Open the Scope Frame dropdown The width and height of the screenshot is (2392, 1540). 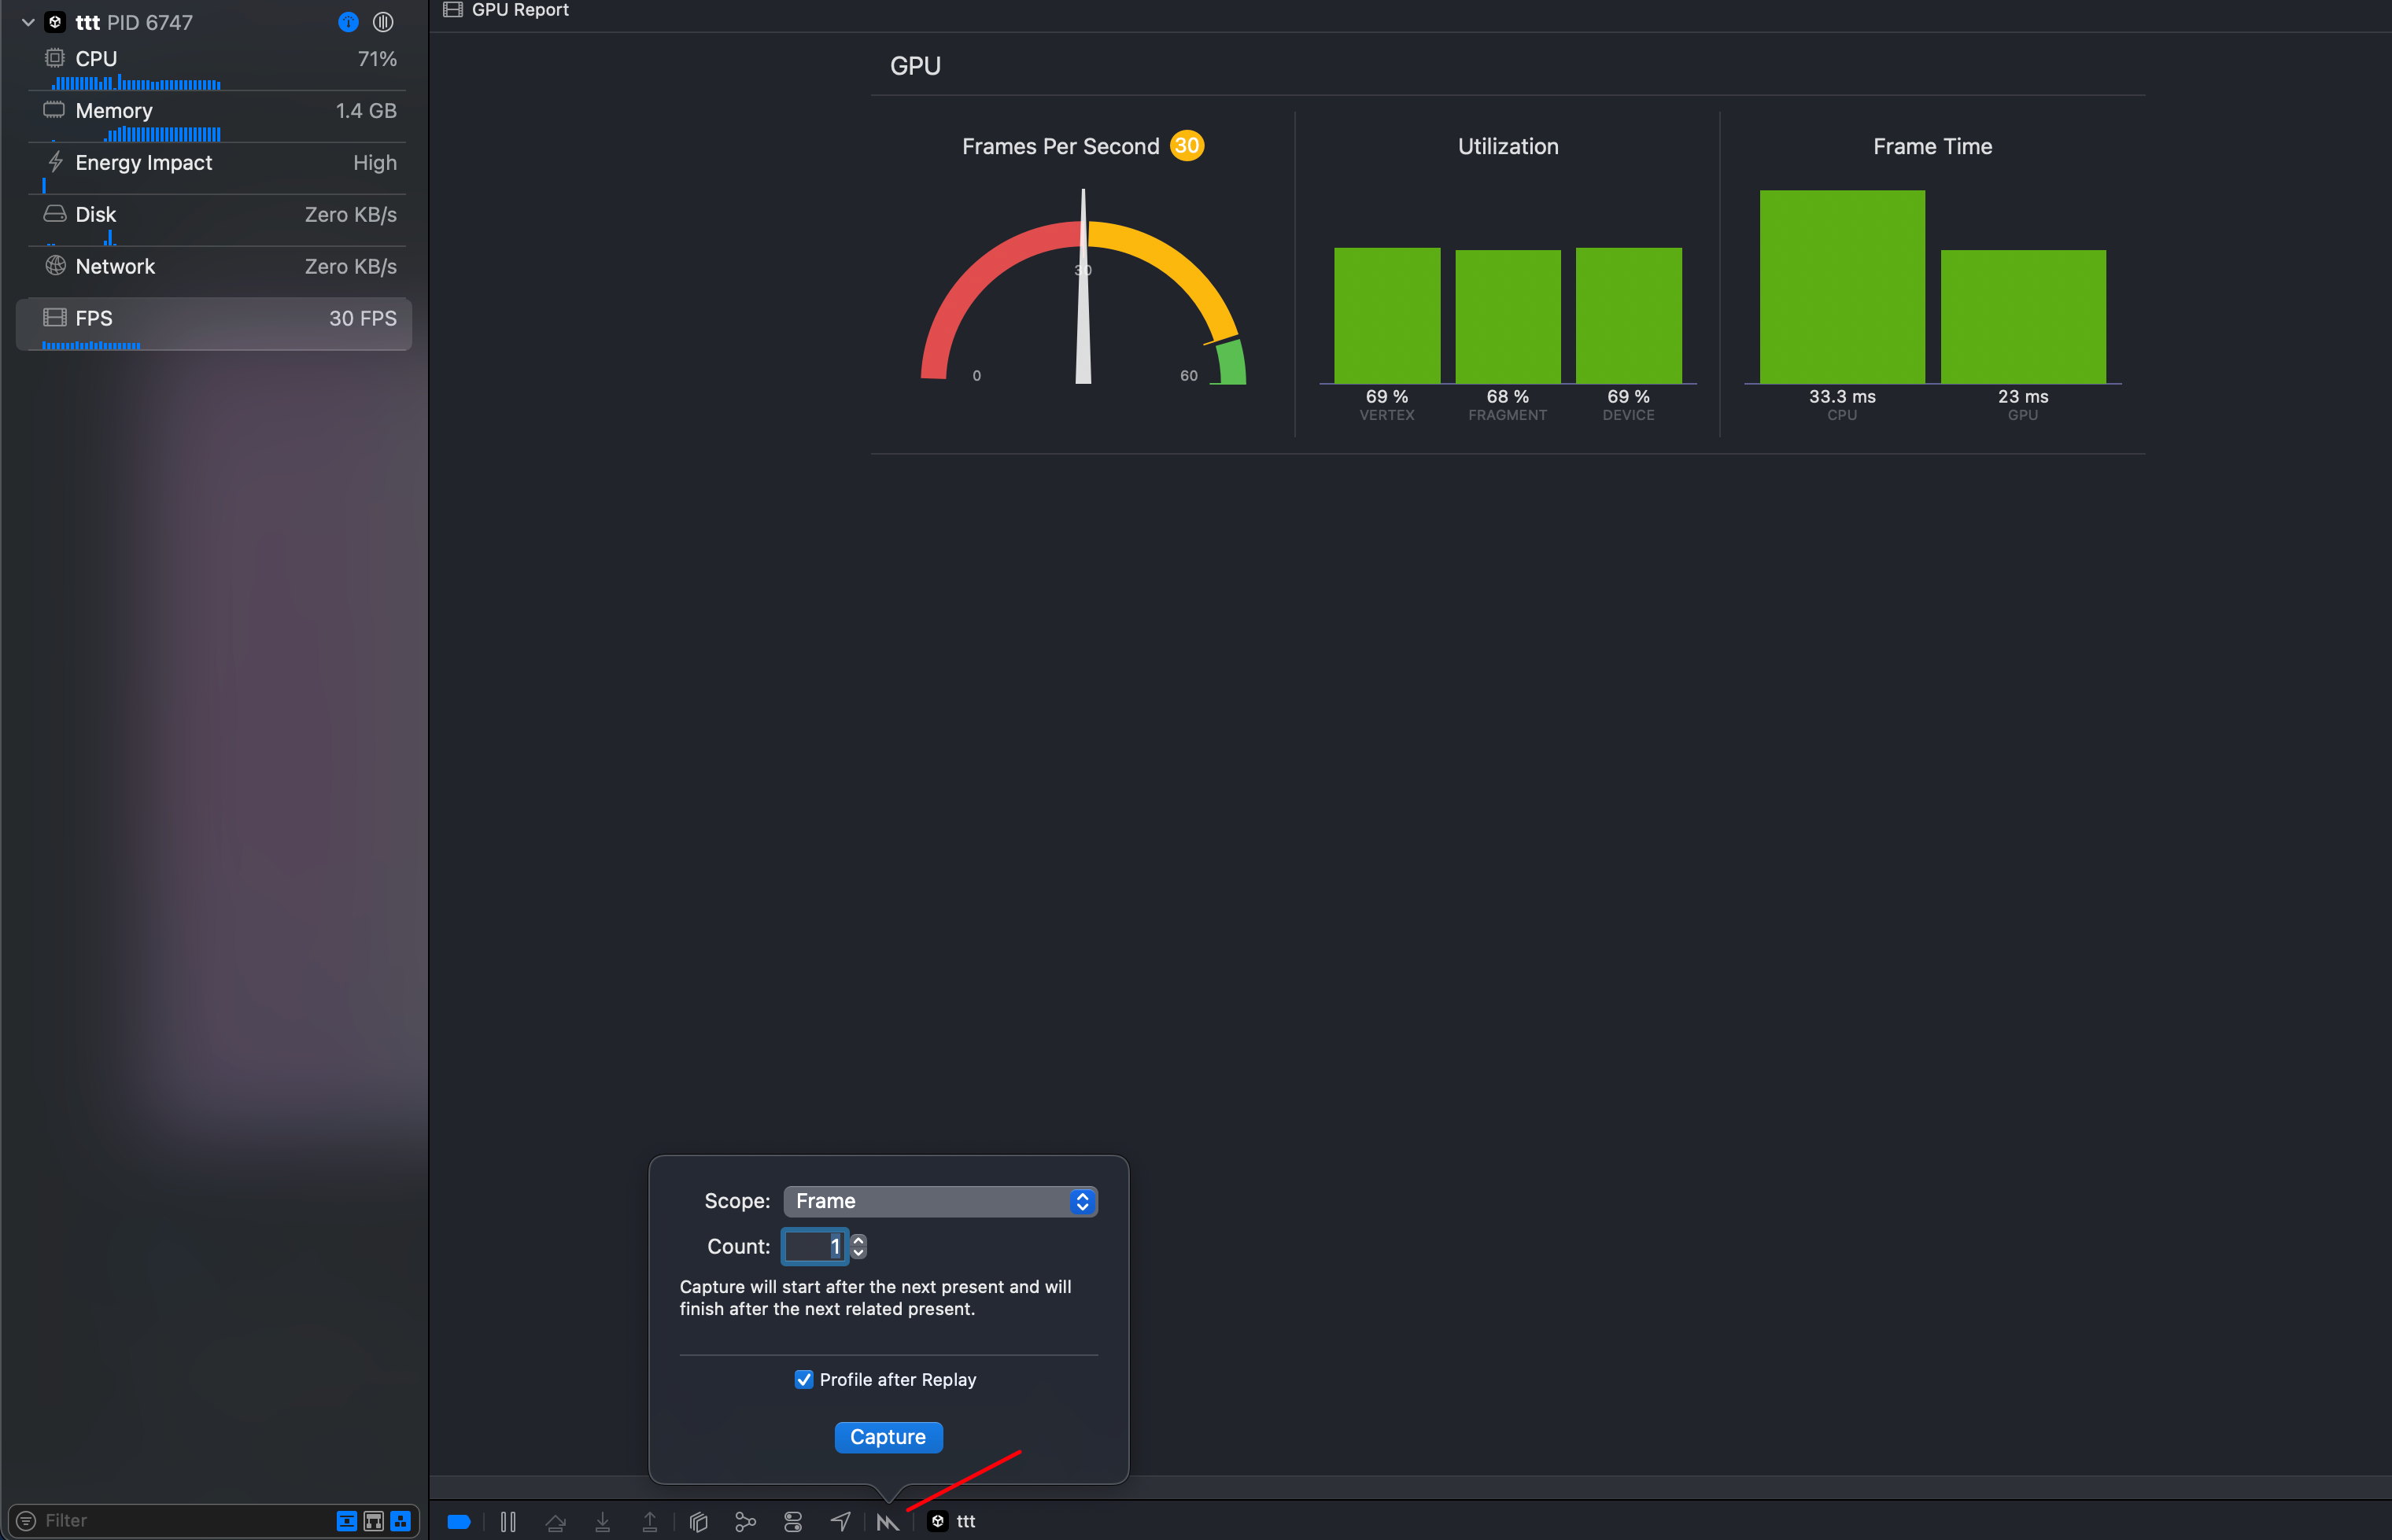pyautogui.click(x=939, y=1201)
